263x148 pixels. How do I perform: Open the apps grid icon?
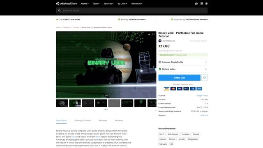pyautogui.click(x=201, y=4)
